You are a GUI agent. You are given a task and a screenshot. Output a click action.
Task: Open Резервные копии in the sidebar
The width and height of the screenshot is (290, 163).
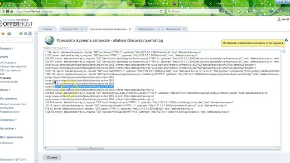click(x=10, y=112)
